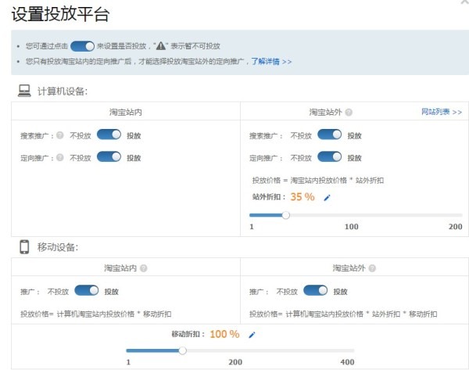Close the 设置投放平台 dialog
Screen dimensions: 469x370
(x=464, y=4)
